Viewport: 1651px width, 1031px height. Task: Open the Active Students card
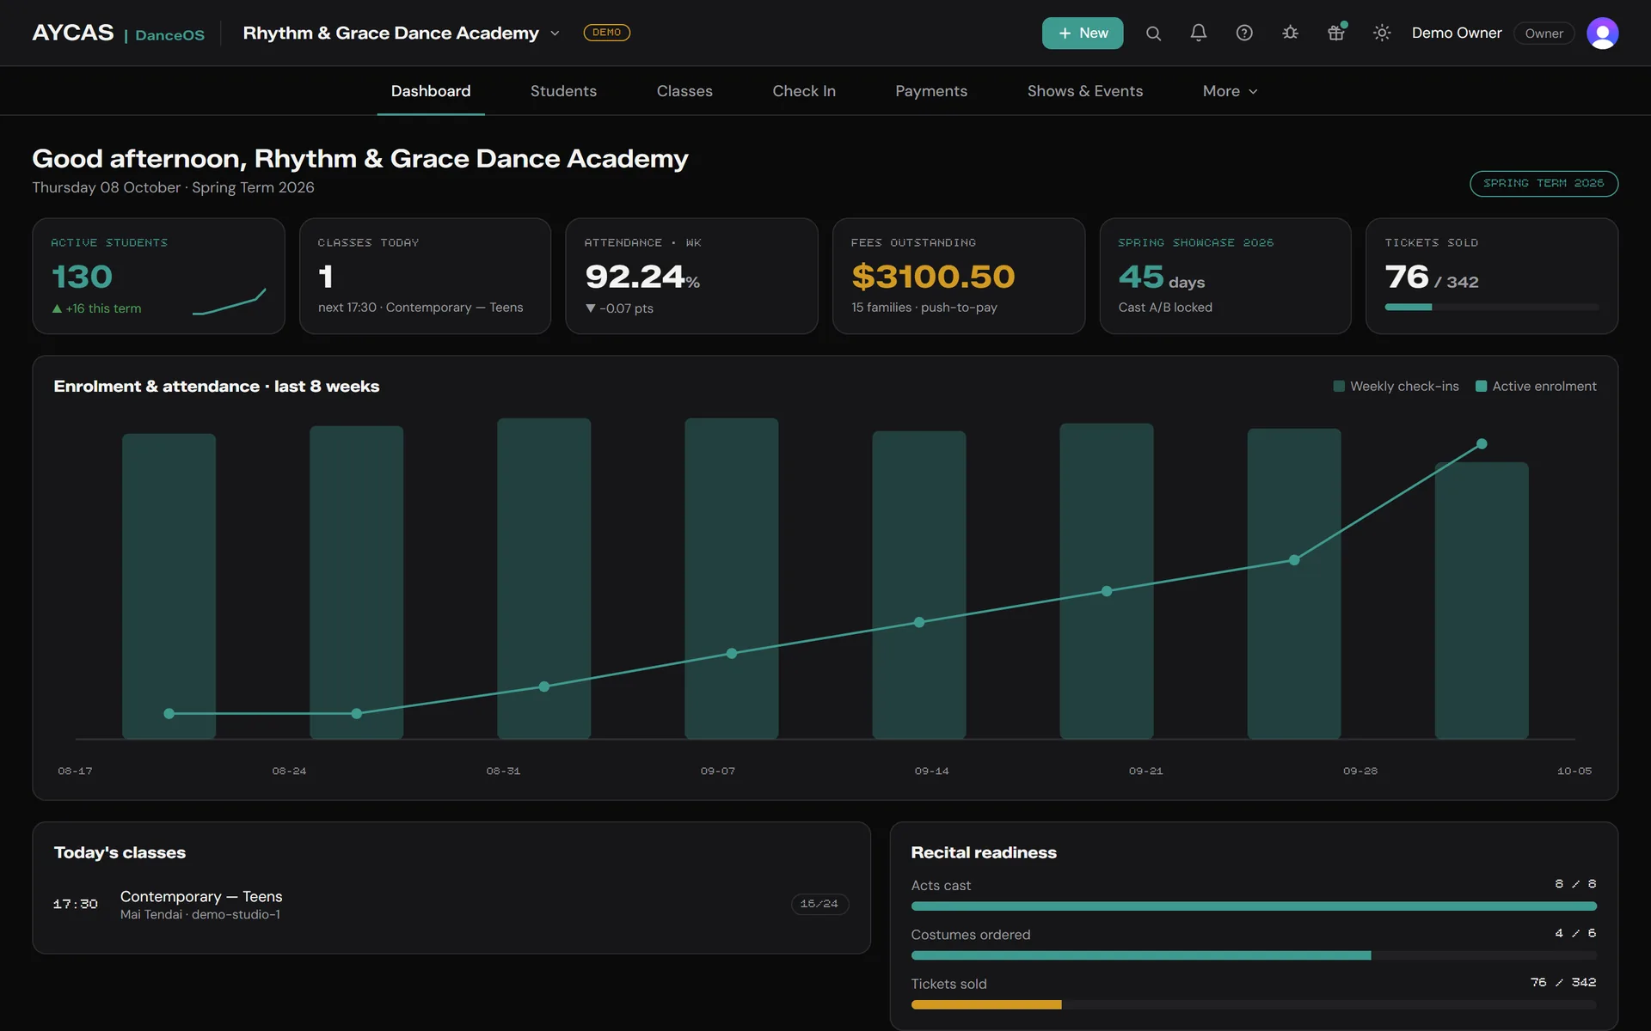click(x=158, y=276)
